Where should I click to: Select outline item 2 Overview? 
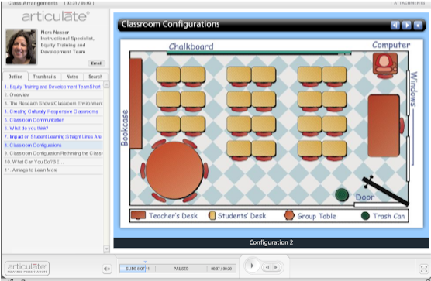(x=53, y=95)
